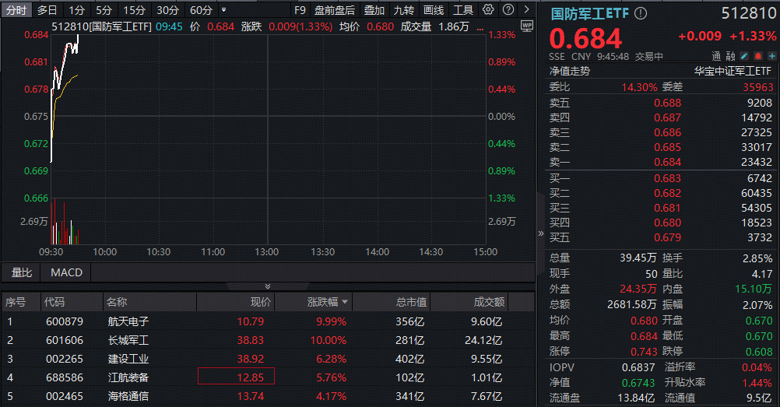Image resolution: width=780 pixels, height=407 pixels.
Task: Click the help question mark icon
Action: tap(508, 9)
